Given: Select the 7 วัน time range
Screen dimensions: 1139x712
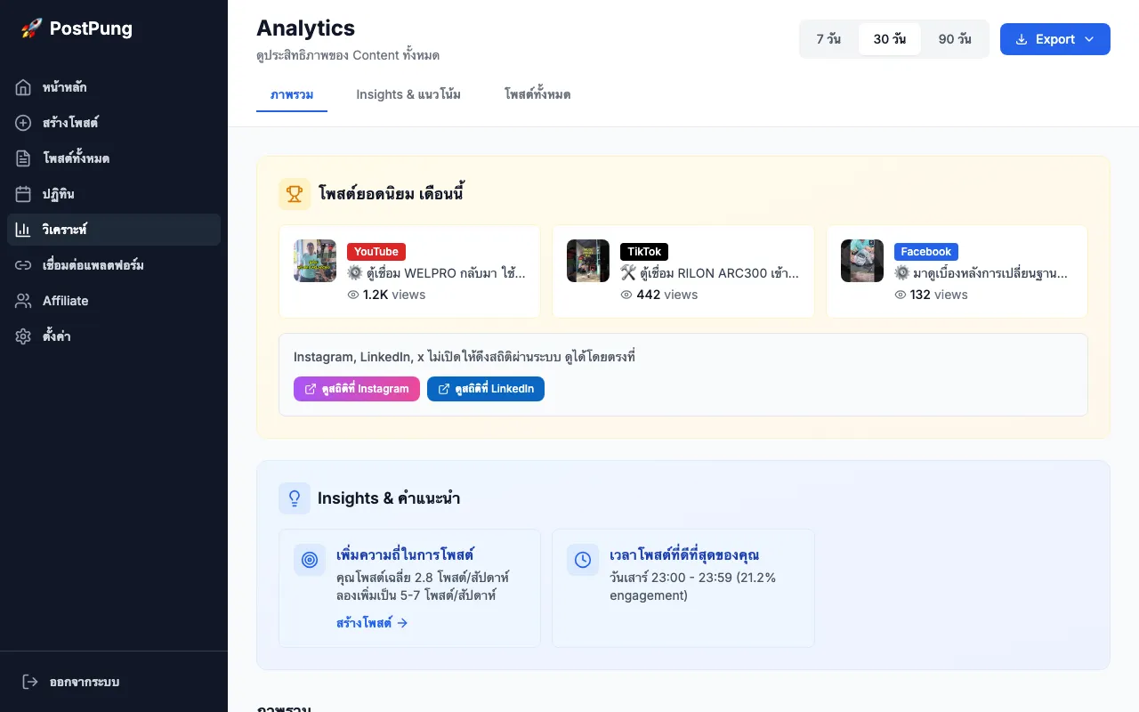Looking at the screenshot, I should (x=829, y=38).
